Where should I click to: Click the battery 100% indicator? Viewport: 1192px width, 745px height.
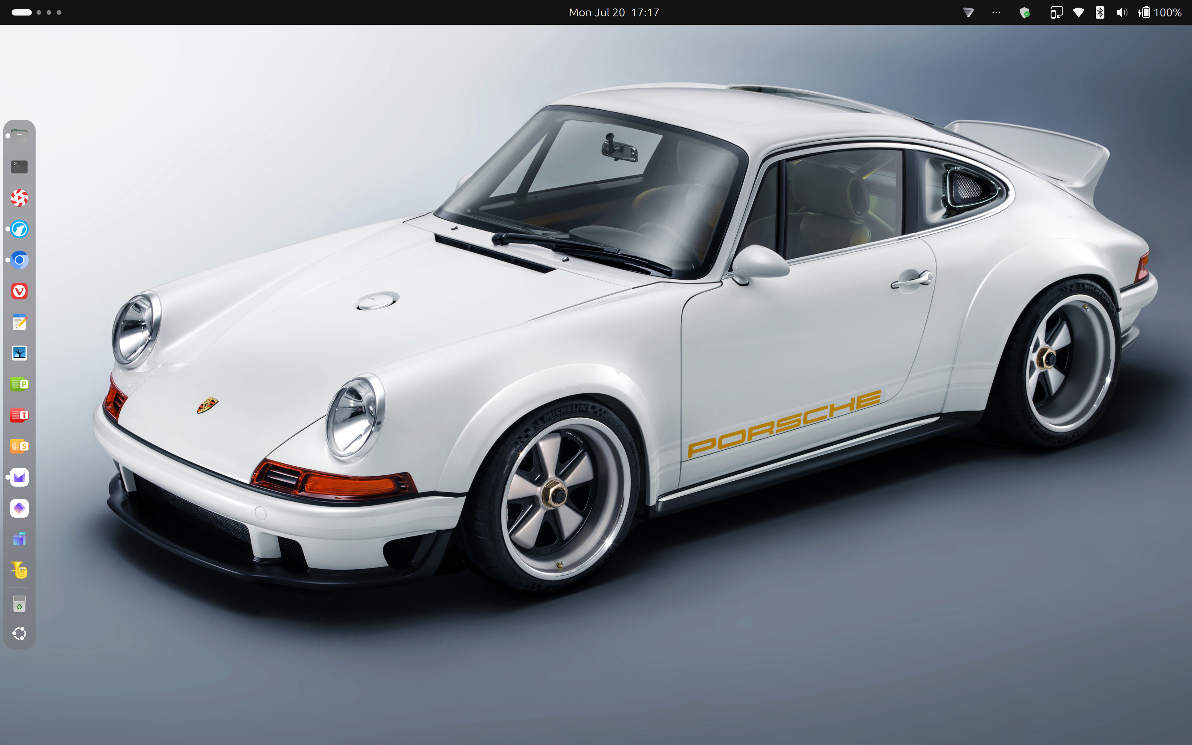pos(1160,12)
